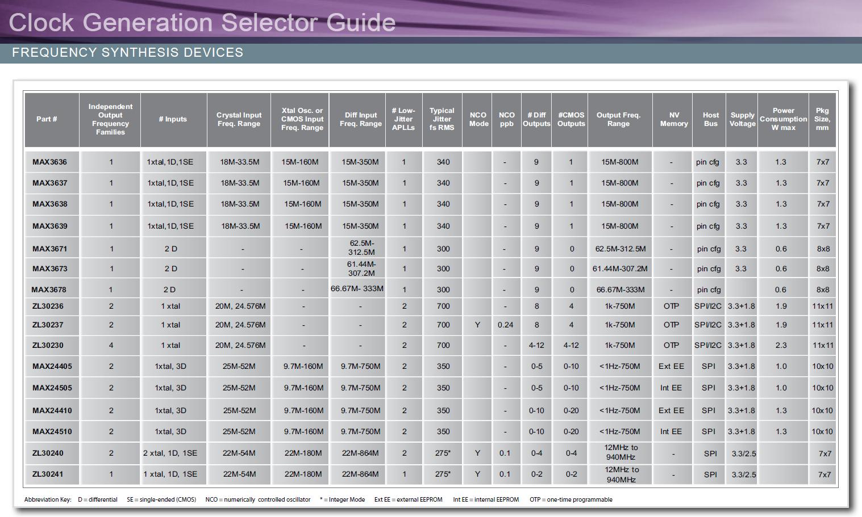862x517 pixels.
Task: Click ZL30230 power value '2.3'
Action: pyautogui.click(x=781, y=345)
